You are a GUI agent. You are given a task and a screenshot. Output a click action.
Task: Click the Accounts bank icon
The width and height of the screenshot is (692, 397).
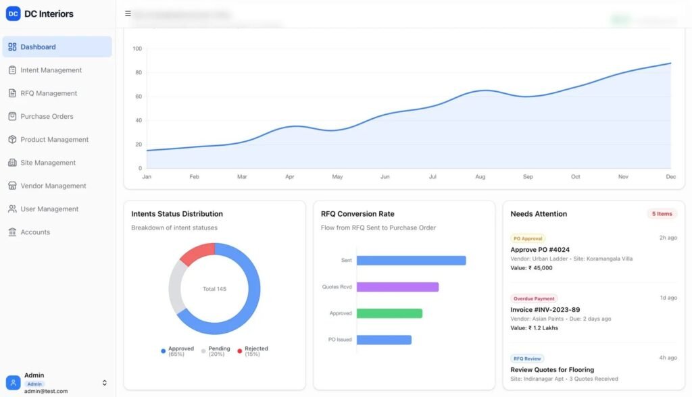click(x=12, y=232)
